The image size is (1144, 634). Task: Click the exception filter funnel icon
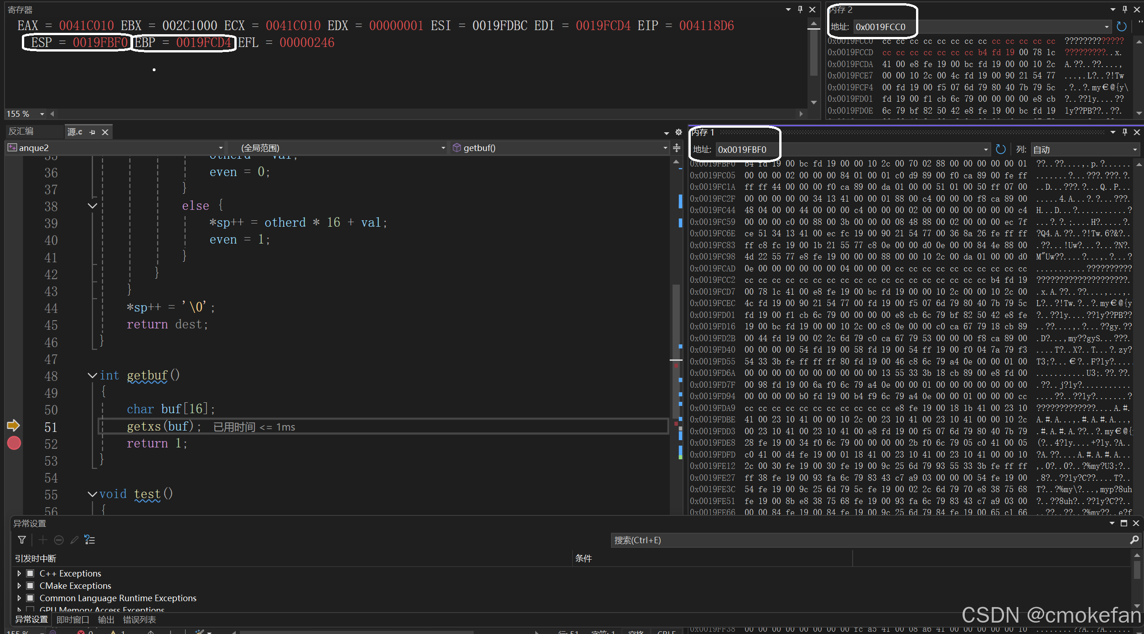tap(21, 540)
